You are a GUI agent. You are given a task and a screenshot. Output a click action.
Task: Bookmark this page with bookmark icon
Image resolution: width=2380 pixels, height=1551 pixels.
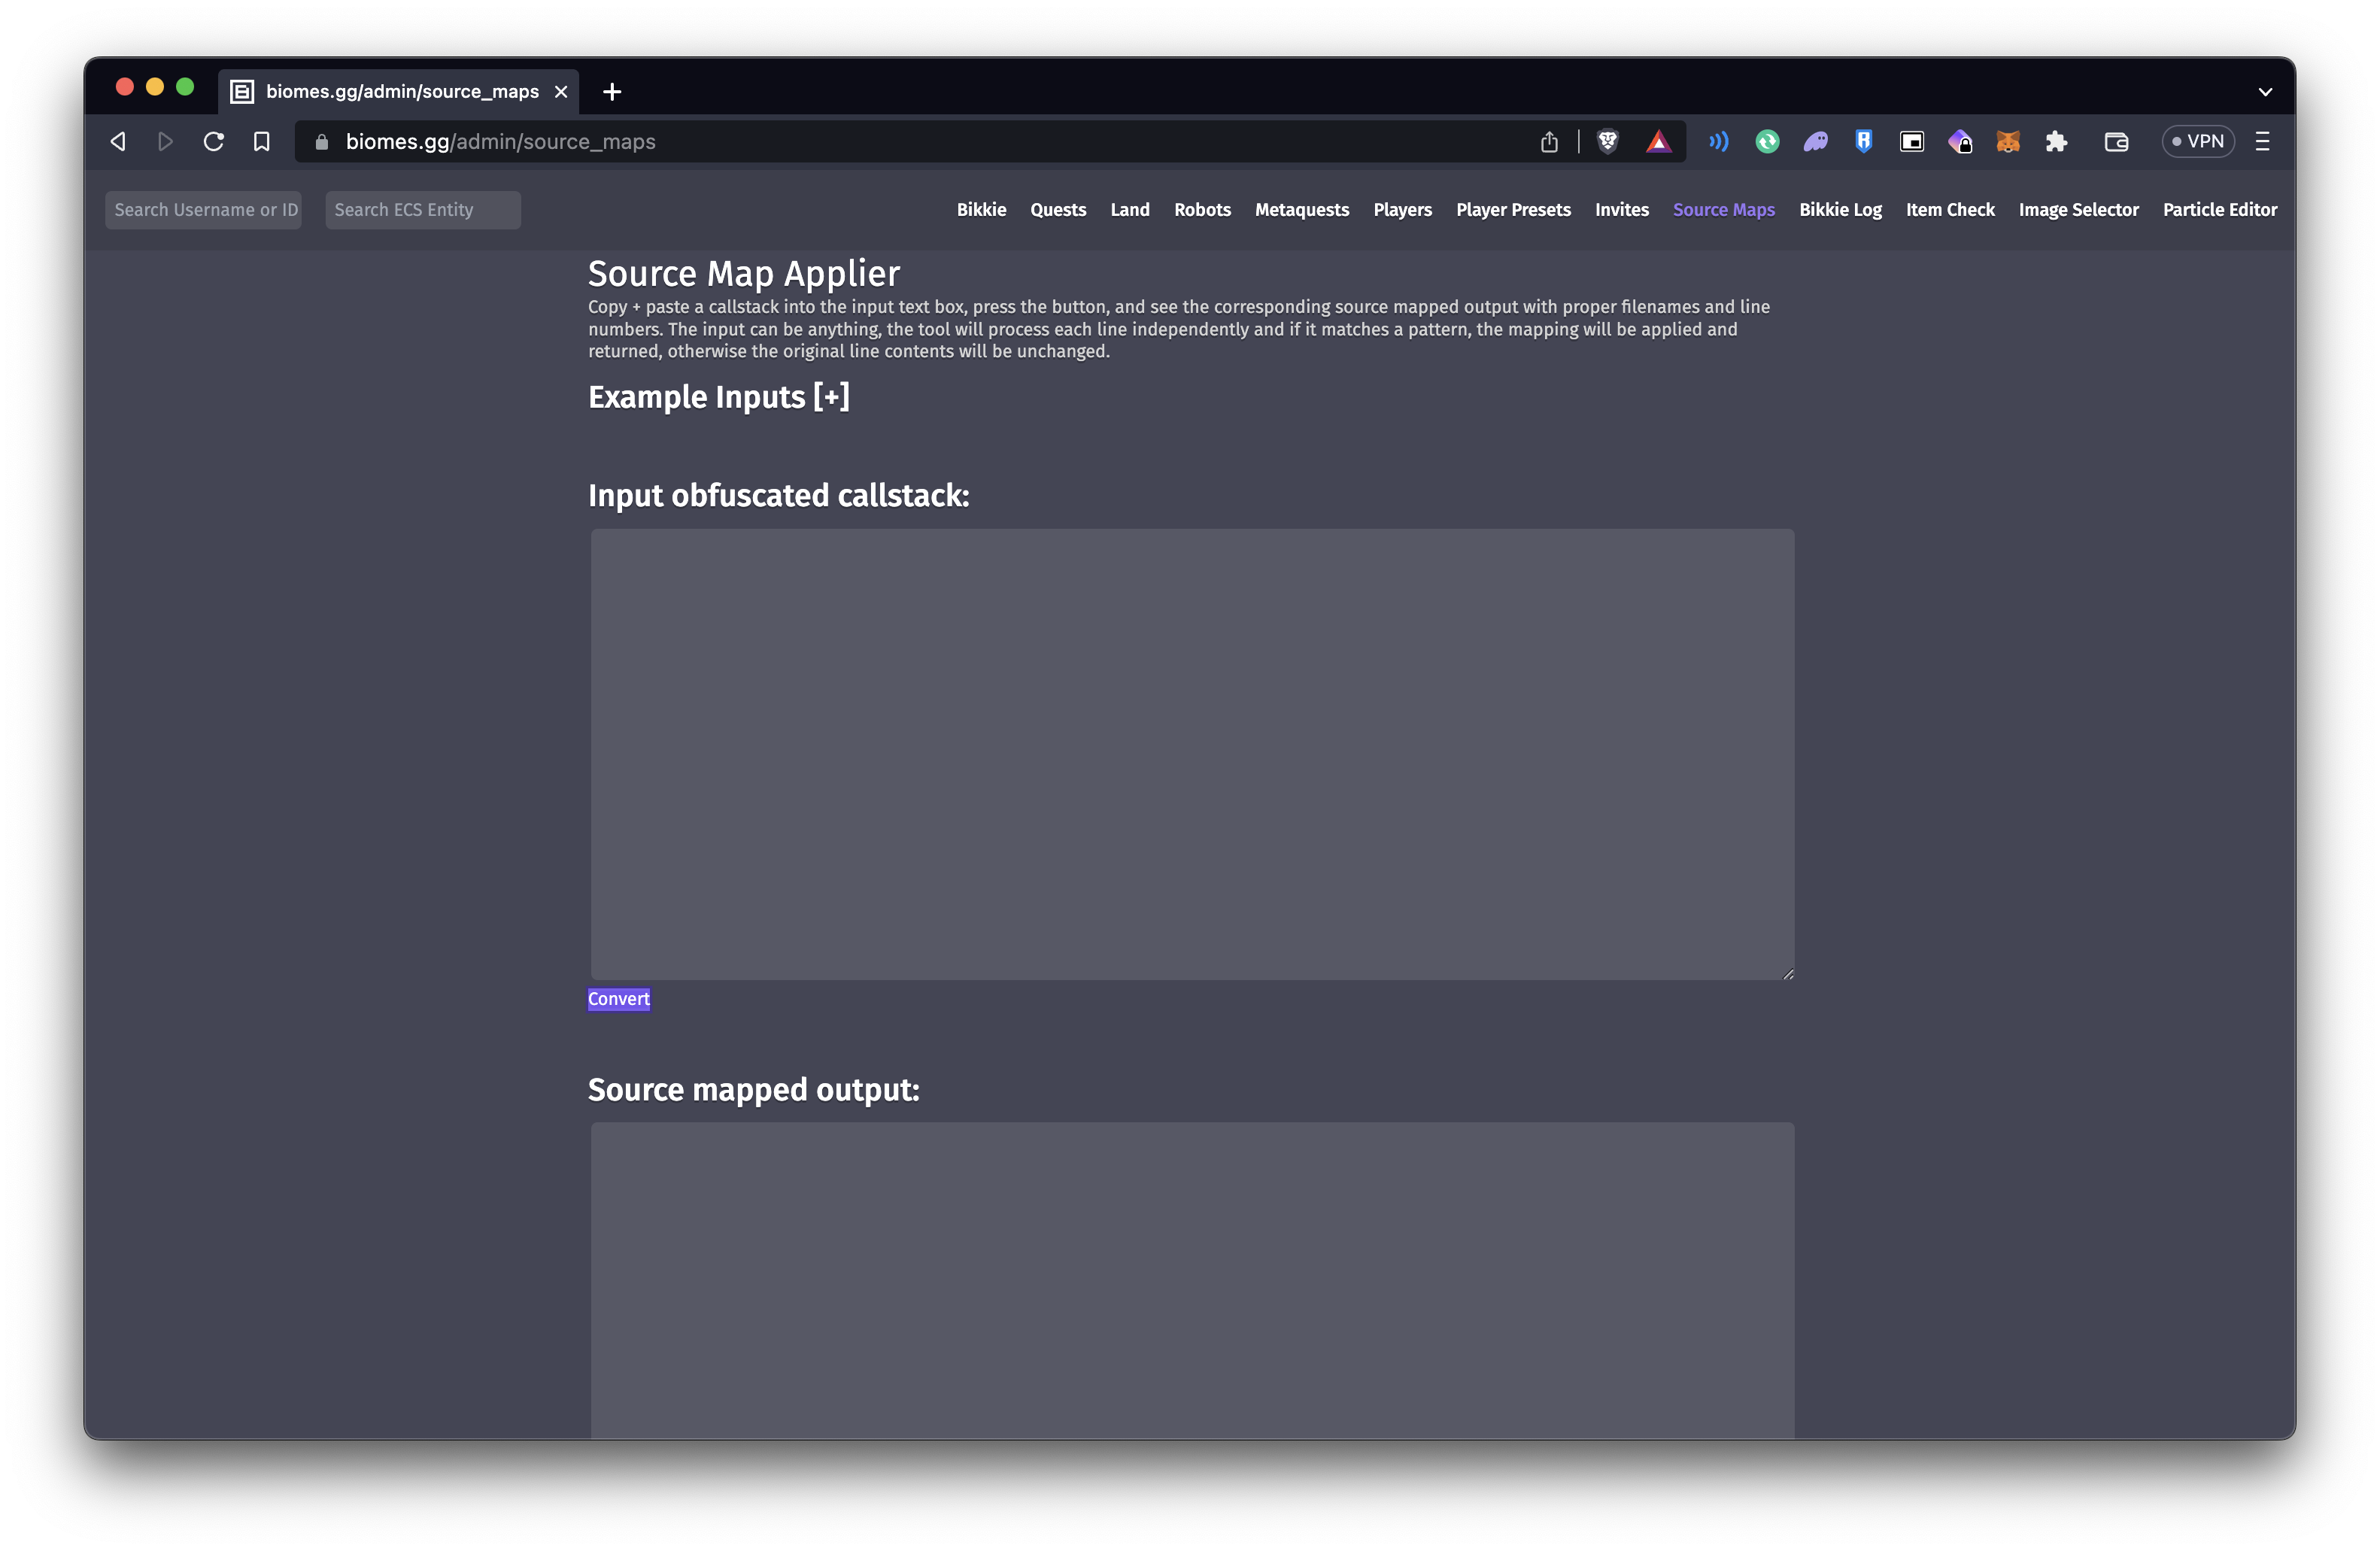pos(262,142)
